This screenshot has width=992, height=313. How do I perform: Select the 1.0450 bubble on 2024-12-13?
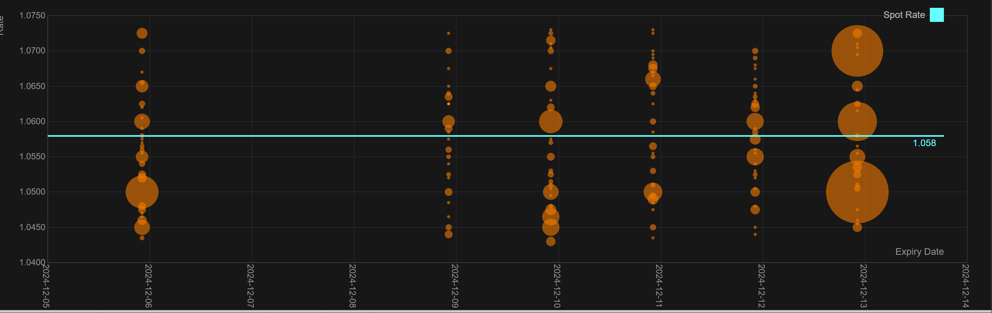857,227
